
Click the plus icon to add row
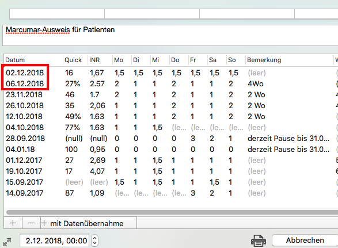pos(13,223)
